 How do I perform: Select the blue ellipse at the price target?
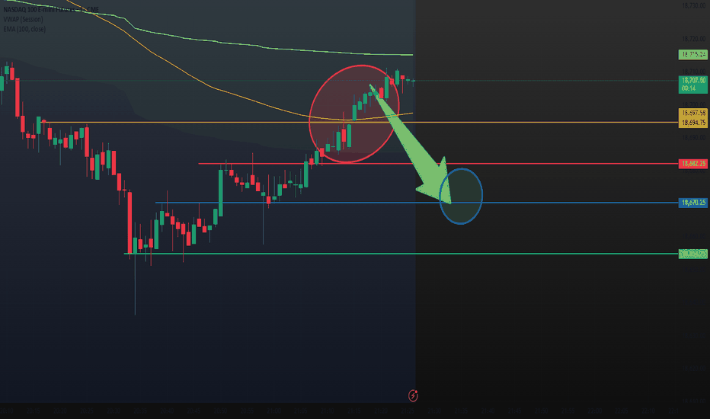(461, 196)
